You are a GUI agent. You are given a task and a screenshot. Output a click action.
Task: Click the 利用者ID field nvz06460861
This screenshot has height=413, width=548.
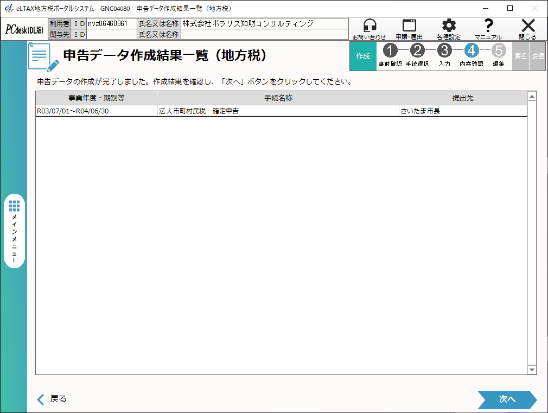pyautogui.click(x=111, y=24)
